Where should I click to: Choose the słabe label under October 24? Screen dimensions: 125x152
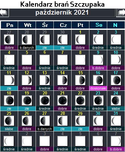(116, 109)
